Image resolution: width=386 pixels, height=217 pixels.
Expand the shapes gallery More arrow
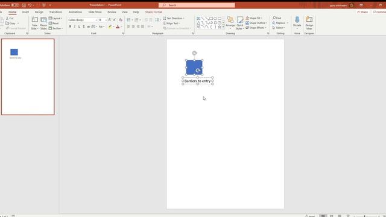pos(223,27)
